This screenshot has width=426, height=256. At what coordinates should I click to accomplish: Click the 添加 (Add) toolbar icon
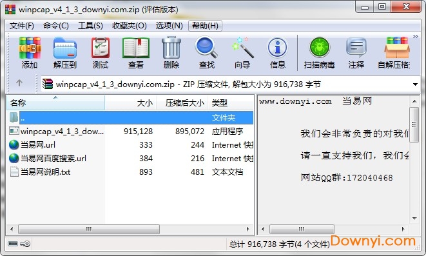point(30,48)
